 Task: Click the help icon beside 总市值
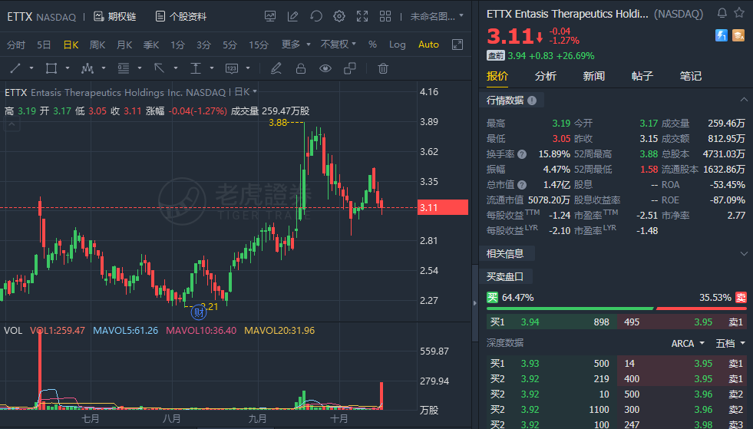pyautogui.click(x=522, y=185)
